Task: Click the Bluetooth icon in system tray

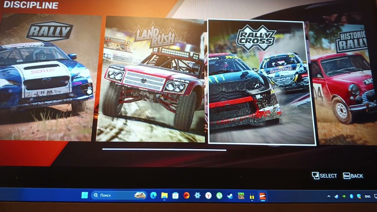Action: pos(351,196)
